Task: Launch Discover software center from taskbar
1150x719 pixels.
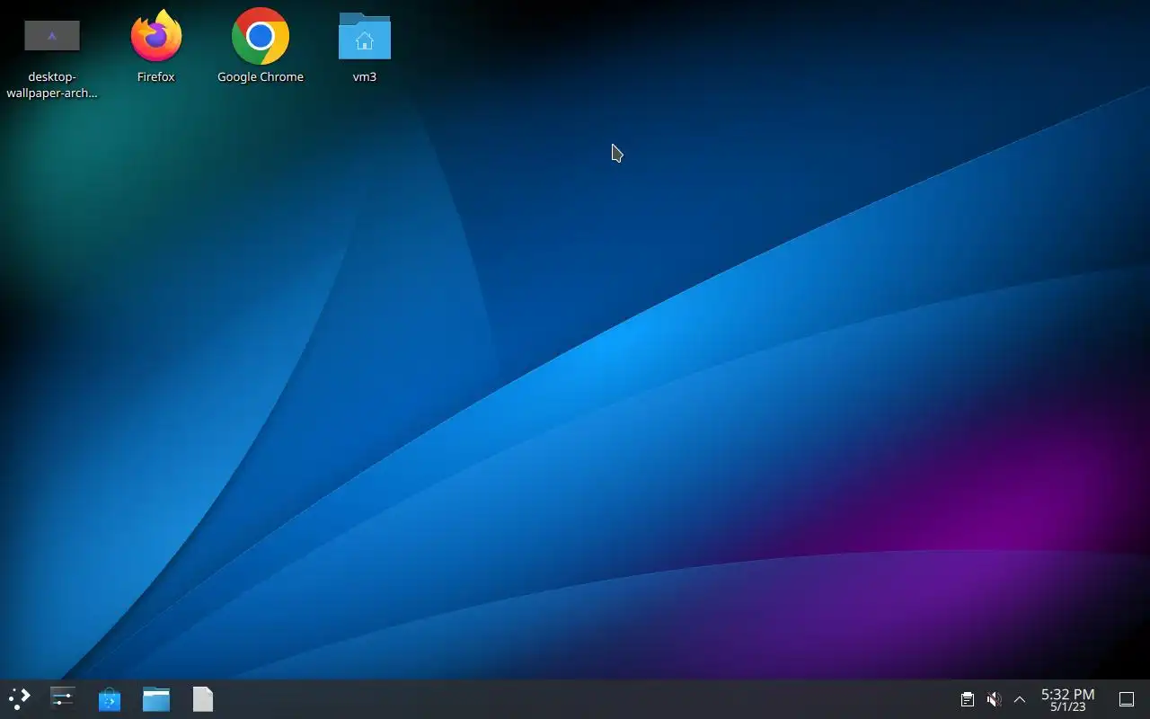Action: point(110,699)
